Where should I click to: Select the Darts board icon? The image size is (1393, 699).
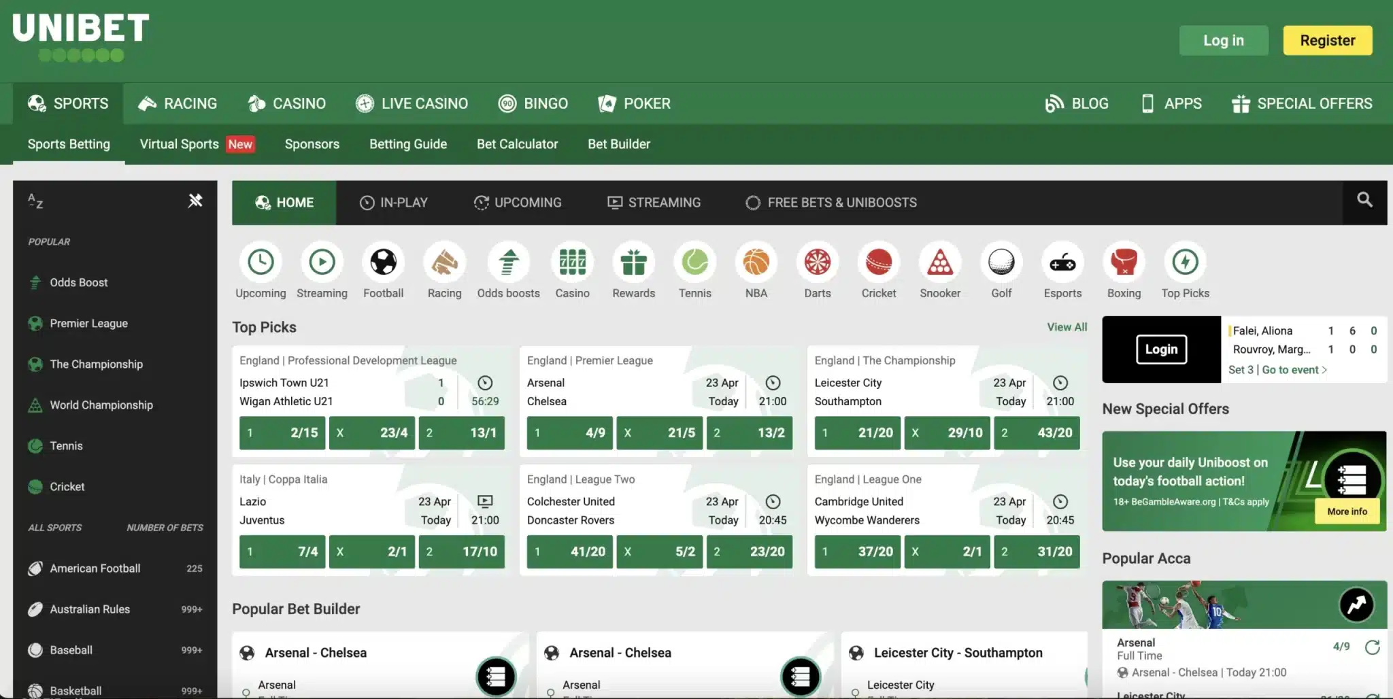tap(818, 262)
